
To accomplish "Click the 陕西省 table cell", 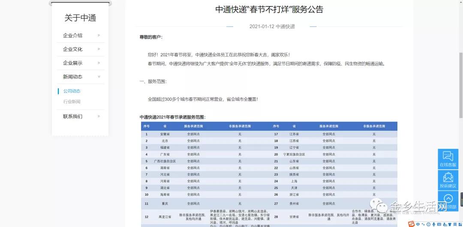I will coord(294,174).
